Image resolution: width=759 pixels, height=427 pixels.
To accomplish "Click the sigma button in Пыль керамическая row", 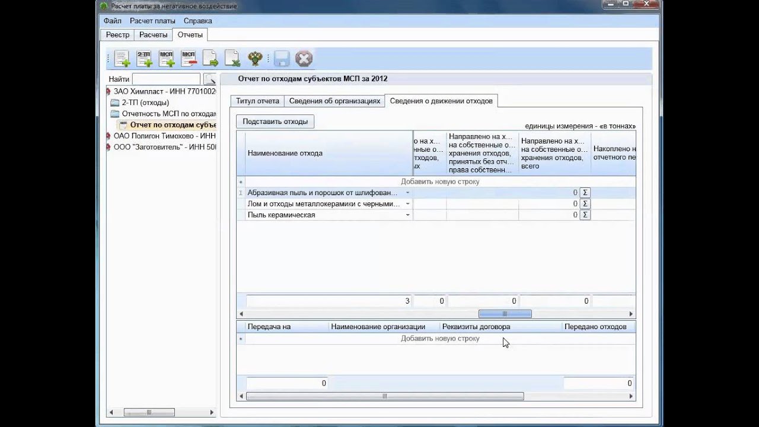I will 585,215.
